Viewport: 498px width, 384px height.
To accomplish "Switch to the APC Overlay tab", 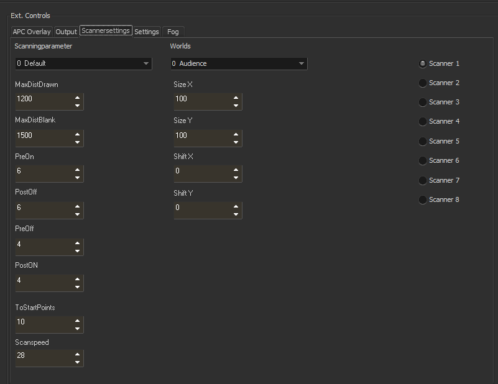I will coord(32,32).
